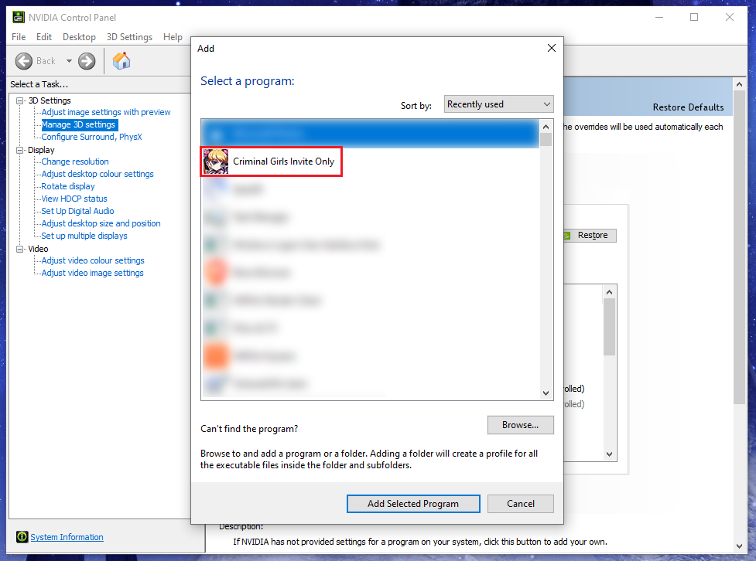Open the Sort by Recently used dropdown
This screenshot has width=756, height=561.
tap(498, 104)
